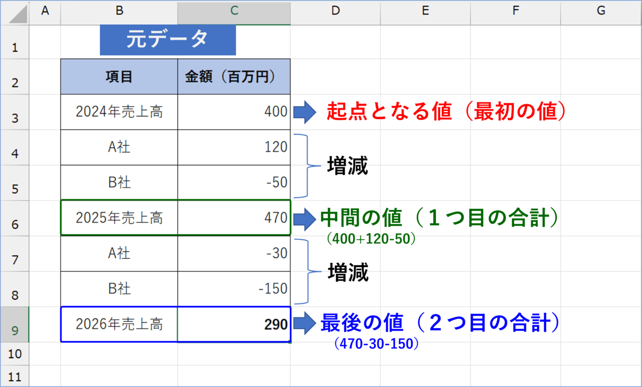Click the 項目 header cell
The height and width of the screenshot is (387, 642).
(119, 76)
